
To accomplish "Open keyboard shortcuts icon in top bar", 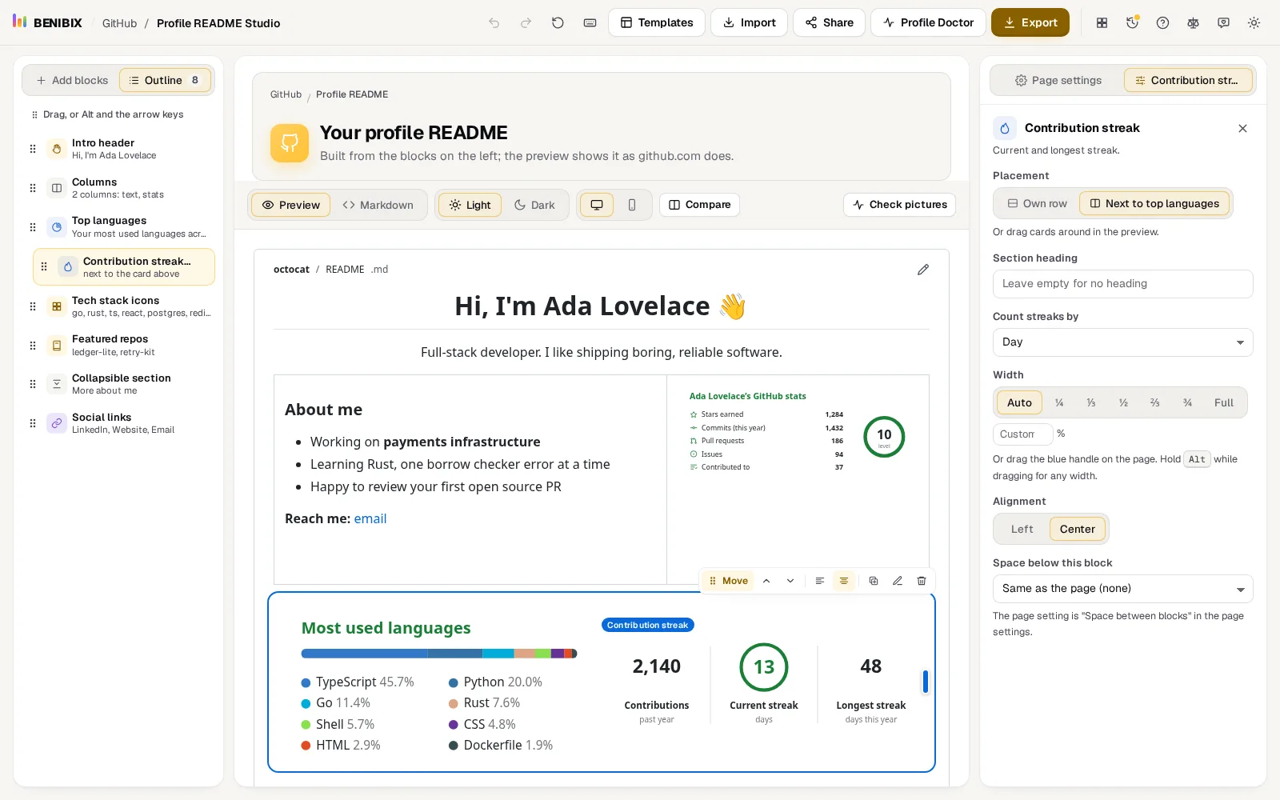I will (x=590, y=23).
